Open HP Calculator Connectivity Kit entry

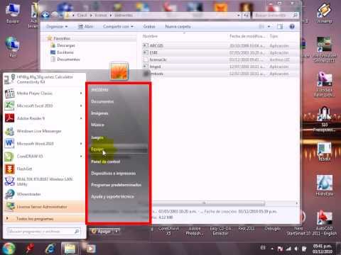pyautogui.click(x=45, y=79)
